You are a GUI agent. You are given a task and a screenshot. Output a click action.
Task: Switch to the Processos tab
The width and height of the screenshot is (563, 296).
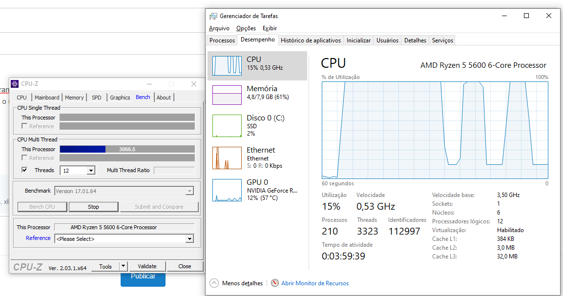[x=222, y=40]
